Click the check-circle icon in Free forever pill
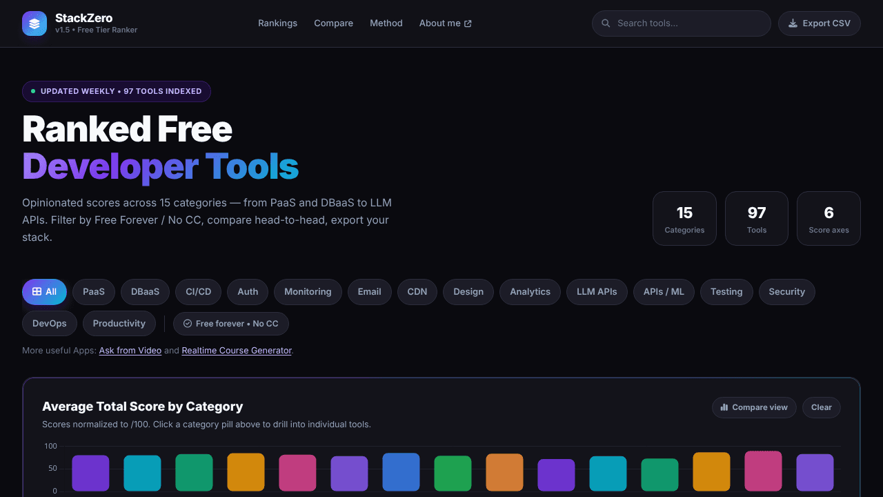 coord(188,324)
